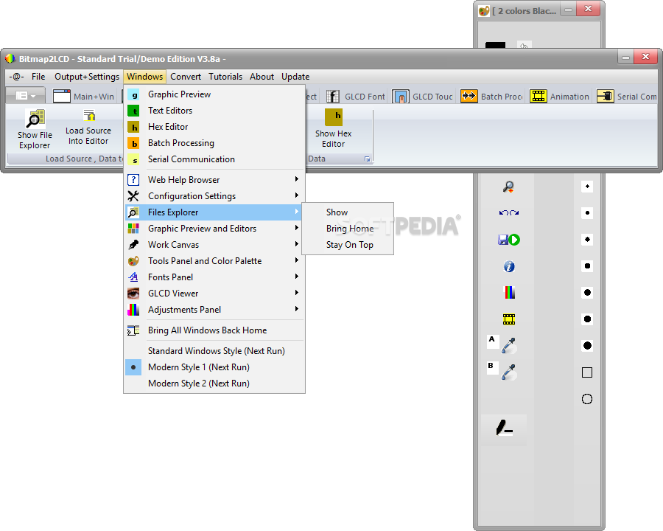663x531 pixels.
Task: Expand the Configuration Settings submenu
Action: pos(214,196)
